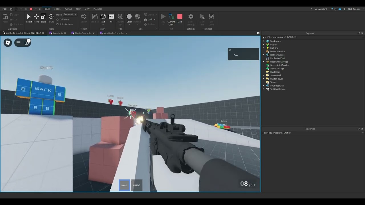Choose the Select tool
This screenshot has height=205, width=365.
coord(29,19)
